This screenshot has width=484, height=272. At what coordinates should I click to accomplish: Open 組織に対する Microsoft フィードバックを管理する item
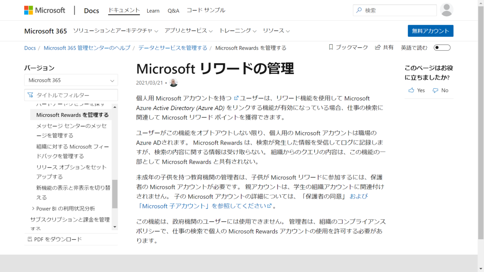72,151
